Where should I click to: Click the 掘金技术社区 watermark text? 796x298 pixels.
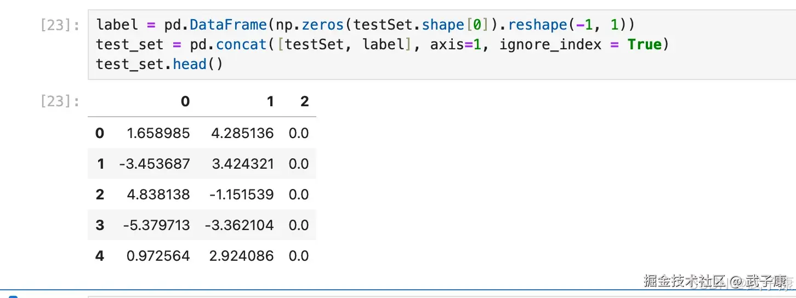tap(684, 281)
